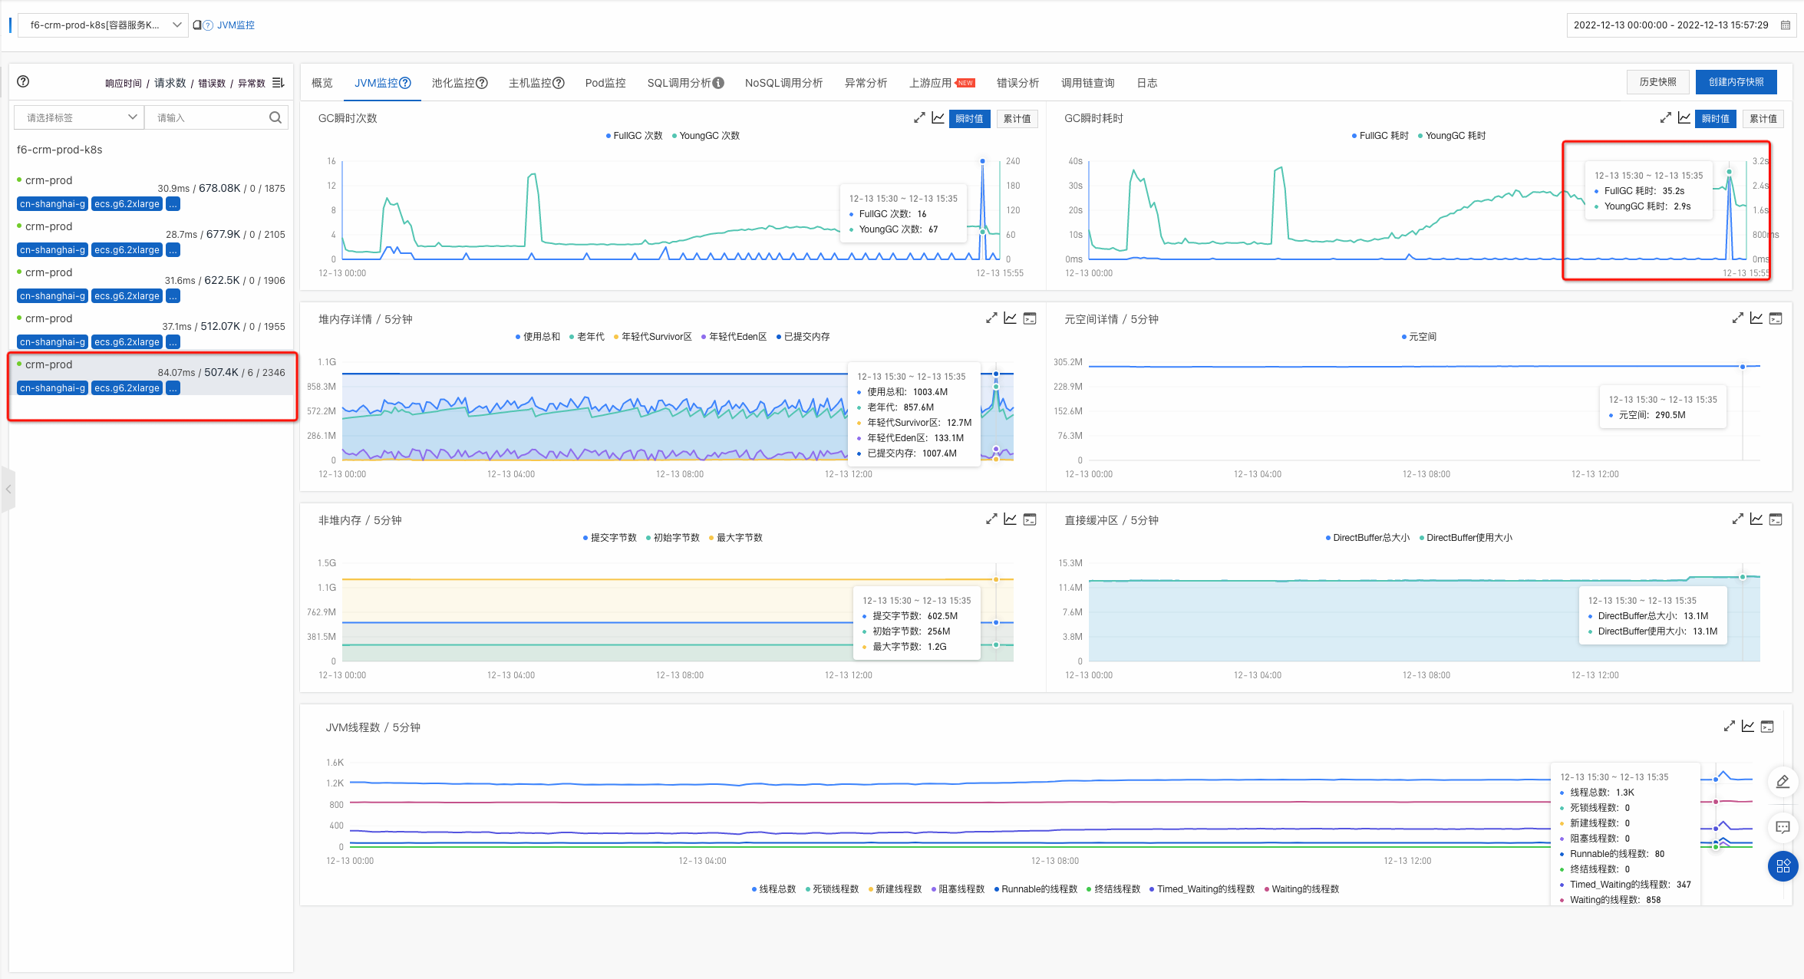Toggle 已提交内存 series in heap legend
The image size is (1804, 979).
coord(803,337)
